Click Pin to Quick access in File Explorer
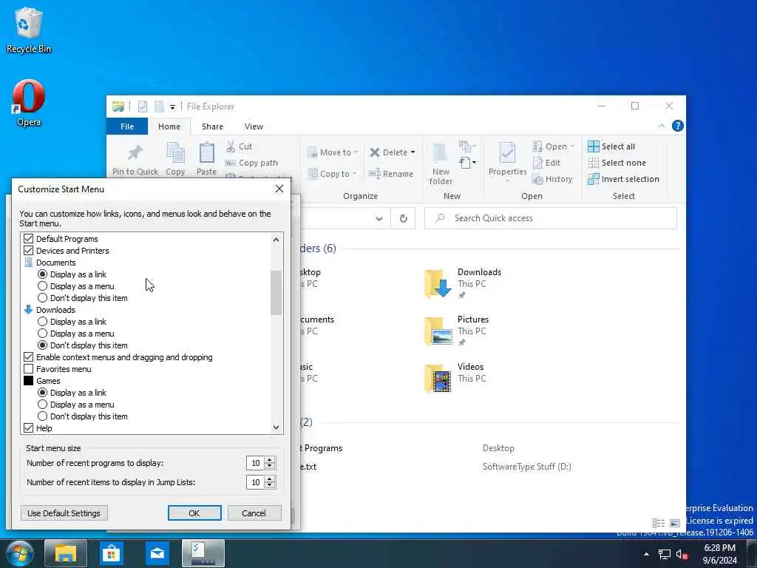This screenshot has height=568, width=757. click(135, 160)
